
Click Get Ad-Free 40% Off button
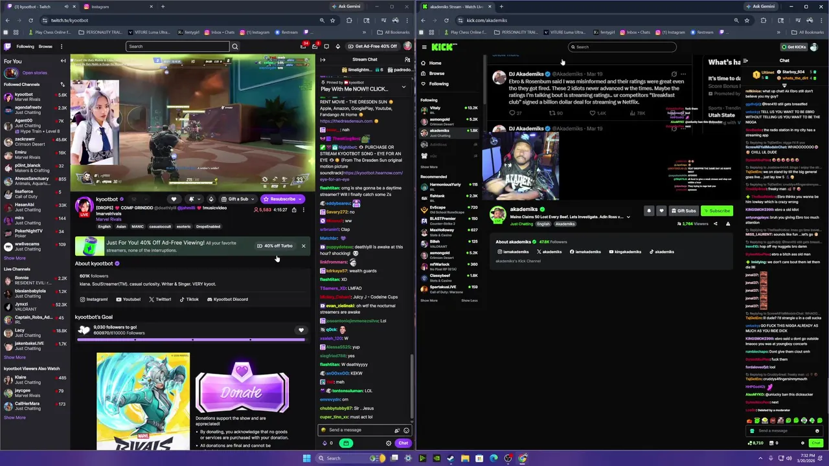(372, 47)
